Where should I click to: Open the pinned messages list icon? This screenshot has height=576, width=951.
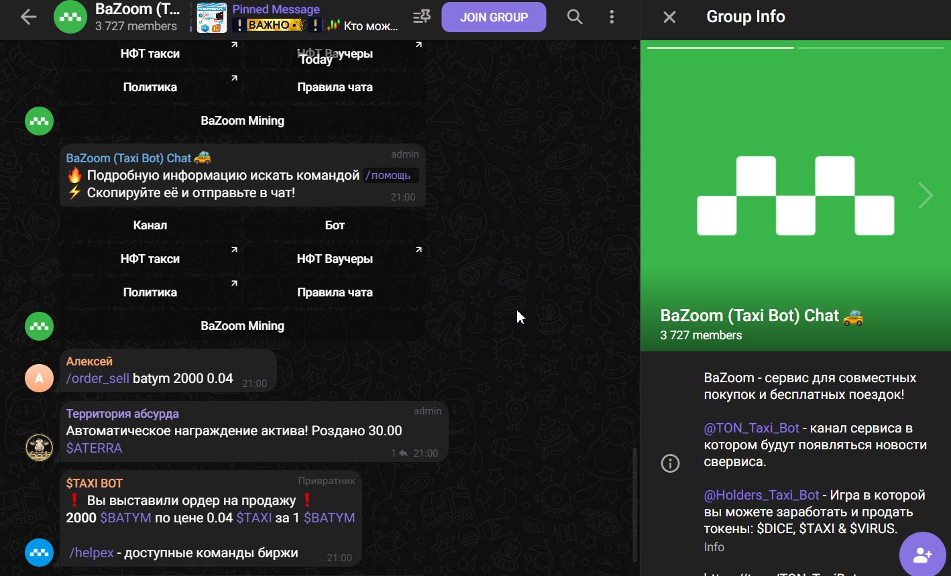pyautogui.click(x=422, y=17)
